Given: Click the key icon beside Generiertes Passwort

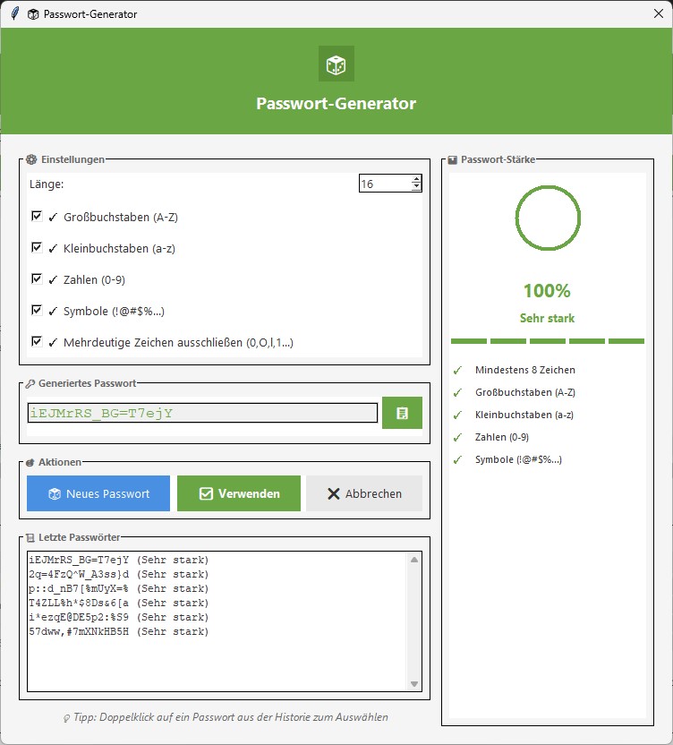Looking at the screenshot, I should coord(30,383).
